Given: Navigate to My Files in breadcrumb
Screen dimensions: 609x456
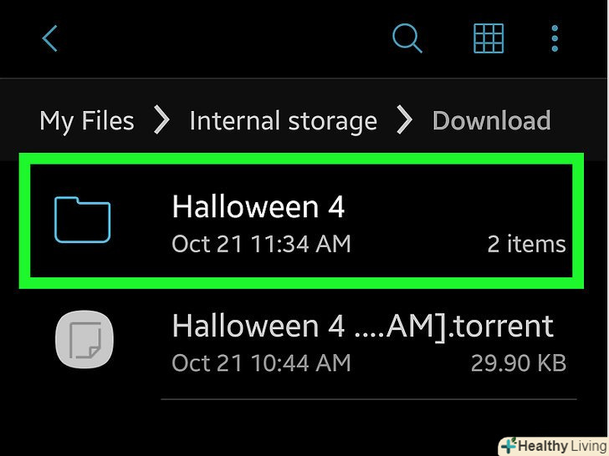Looking at the screenshot, I should (87, 120).
